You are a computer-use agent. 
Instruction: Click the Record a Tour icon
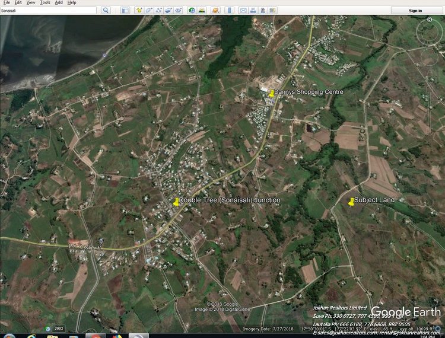[x=178, y=11]
